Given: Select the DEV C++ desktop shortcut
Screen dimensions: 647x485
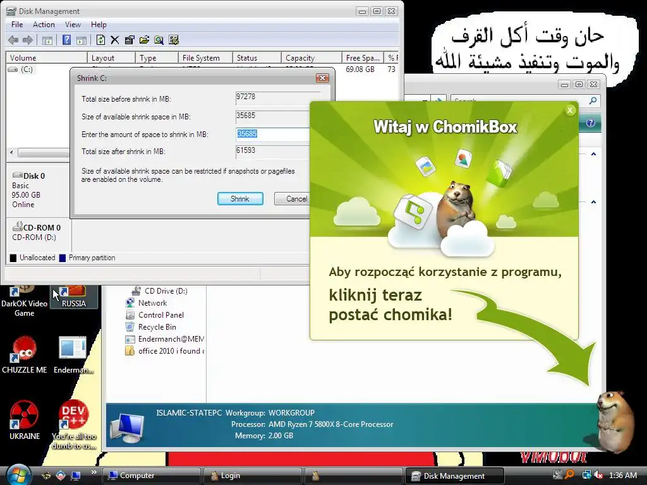Looking at the screenshot, I should click(x=74, y=425).
